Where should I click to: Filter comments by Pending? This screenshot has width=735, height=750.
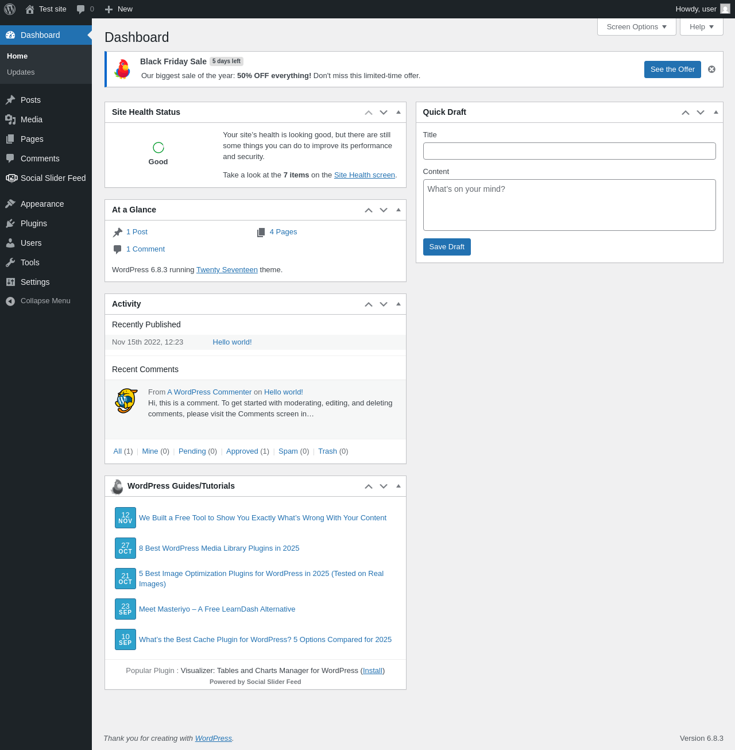(x=192, y=451)
